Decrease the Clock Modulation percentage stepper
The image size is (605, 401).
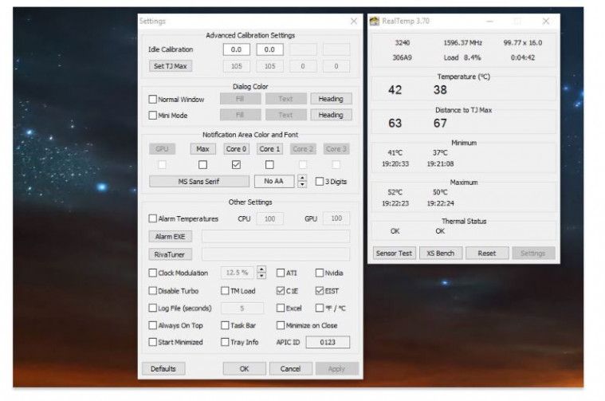point(261,276)
